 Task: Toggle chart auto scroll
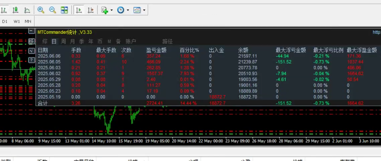[78, 10]
